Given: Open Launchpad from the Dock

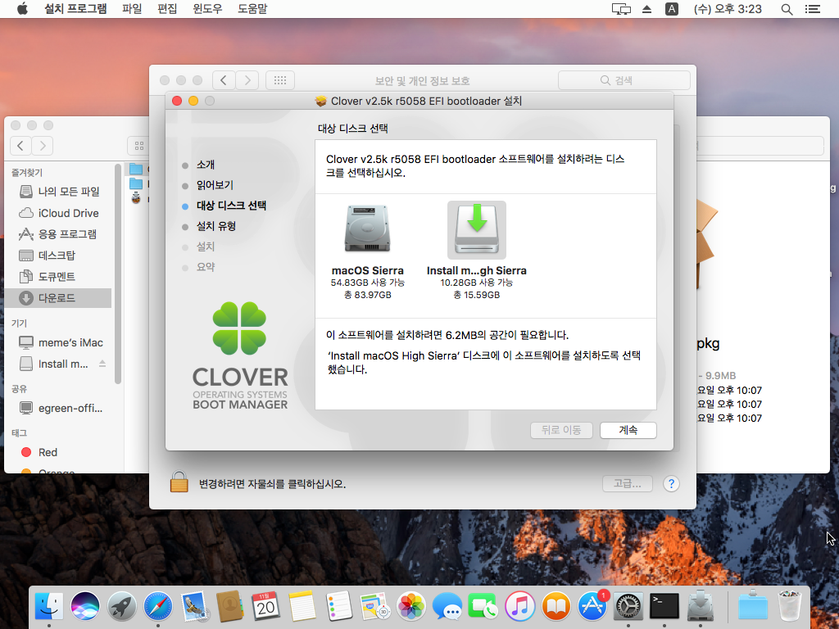Looking at the screenshot, I should click(x=121, y=606).
